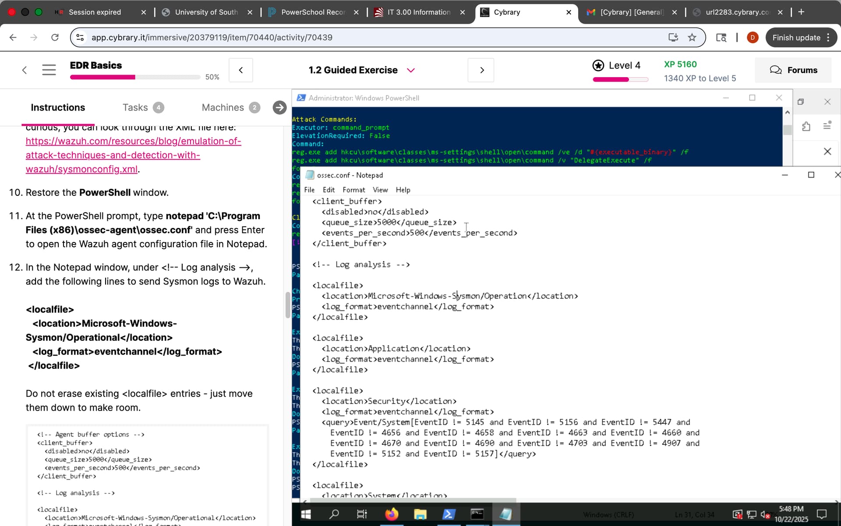Switch to the Tasks tab
The image size is (841, 526).
pyautogui.click(x=135, y=107)
